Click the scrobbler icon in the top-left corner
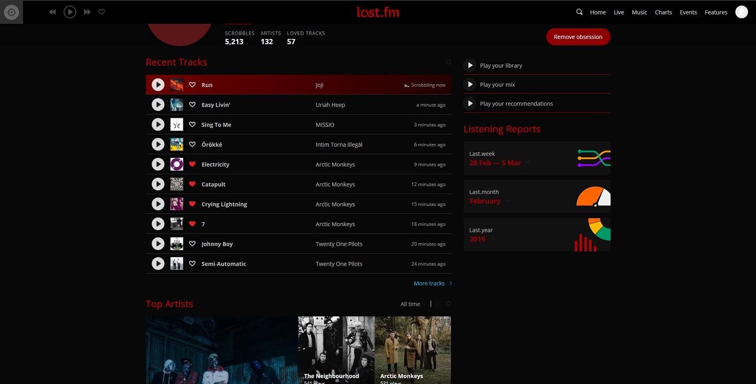The height and width of the screenshot is (384, 756). click(11, 12)
